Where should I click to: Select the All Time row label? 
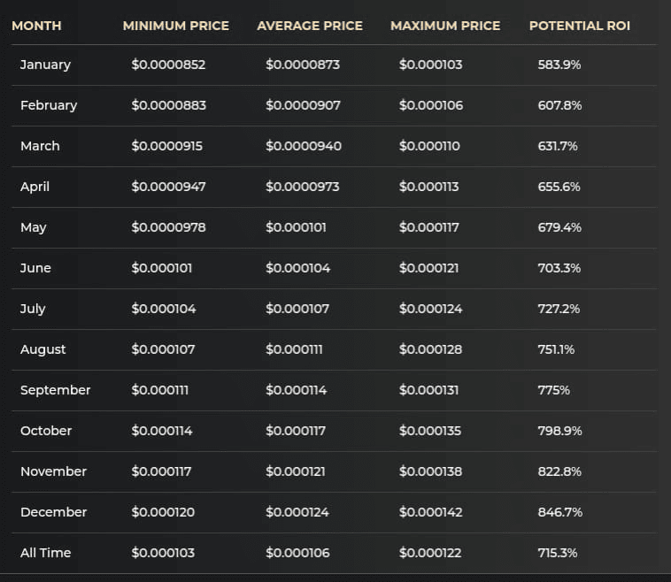tap(45, 553)
